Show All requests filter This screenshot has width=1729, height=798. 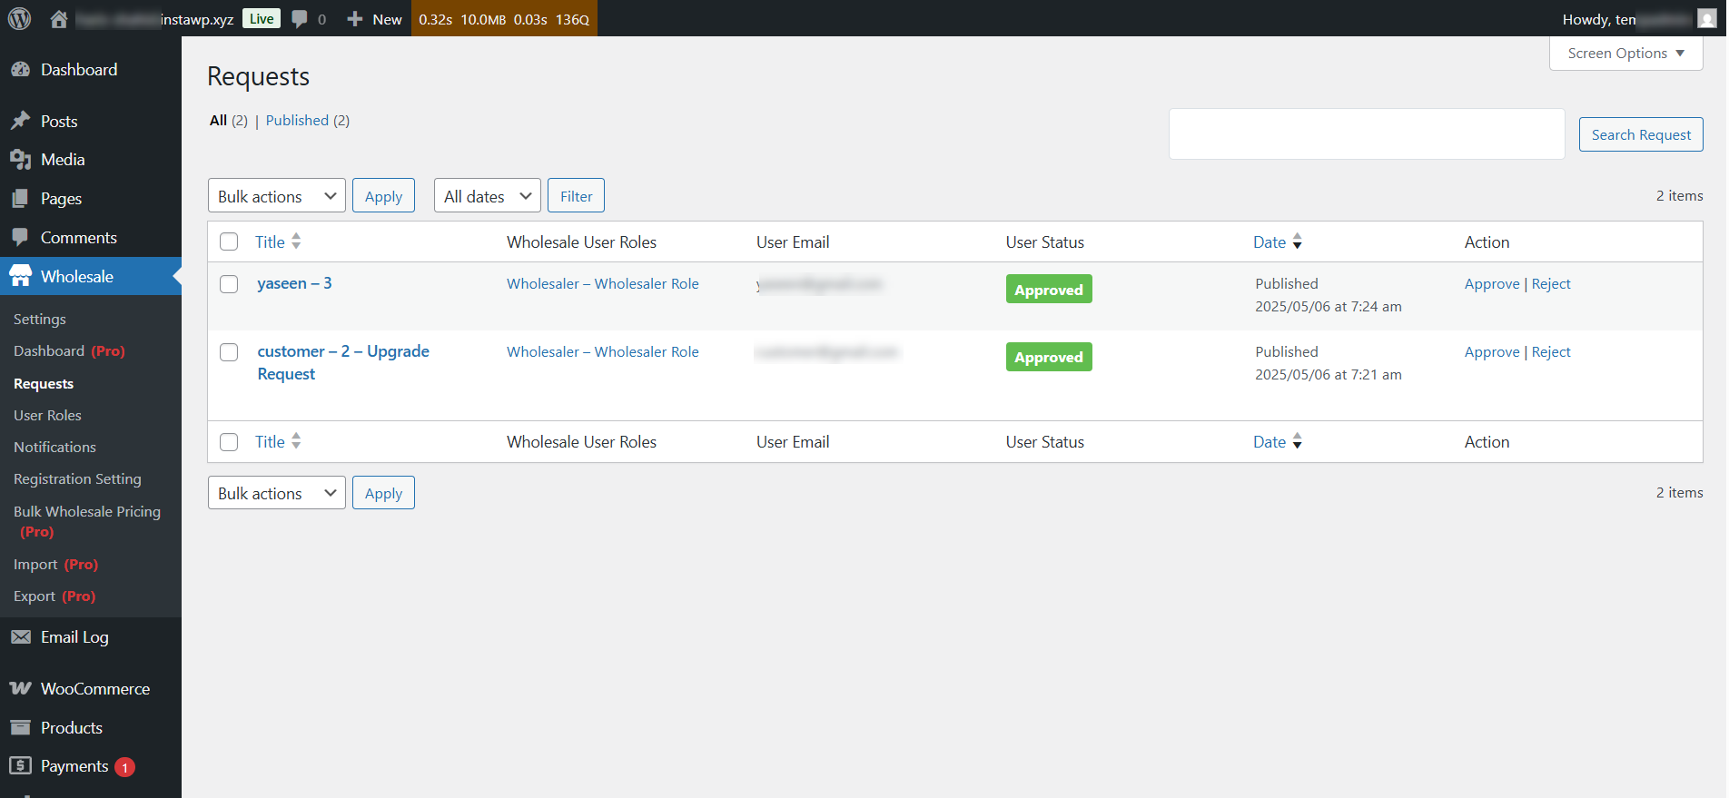click(x=218, y=120)
